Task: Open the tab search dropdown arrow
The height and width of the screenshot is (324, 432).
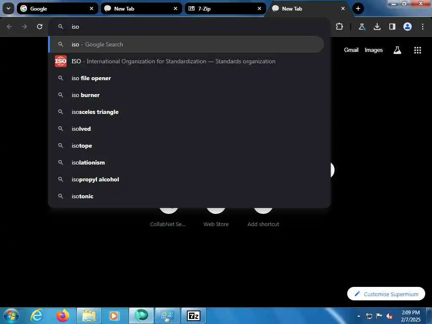Action: tap(8, 8)
